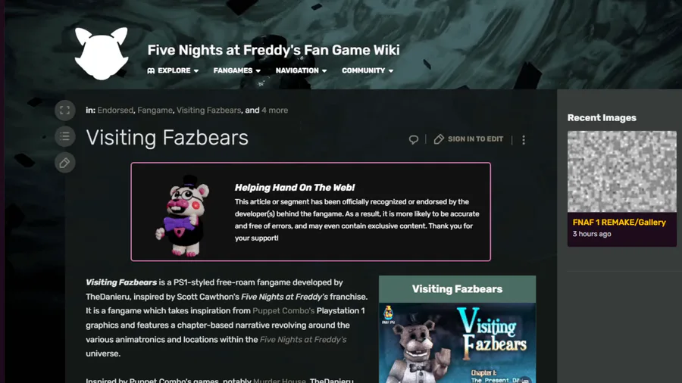Open the table of contents list icon
The image size is (682, 383).
pos(65,136)
